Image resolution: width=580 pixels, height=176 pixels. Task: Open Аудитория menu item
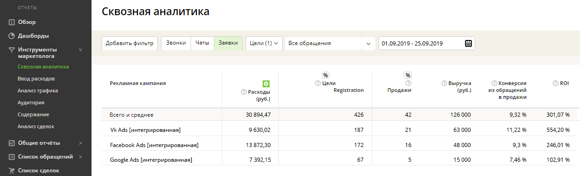coord(31,102)
